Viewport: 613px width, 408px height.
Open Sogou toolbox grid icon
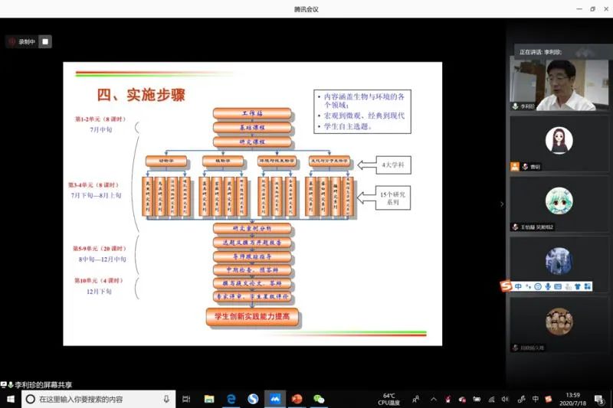point(587,286)
